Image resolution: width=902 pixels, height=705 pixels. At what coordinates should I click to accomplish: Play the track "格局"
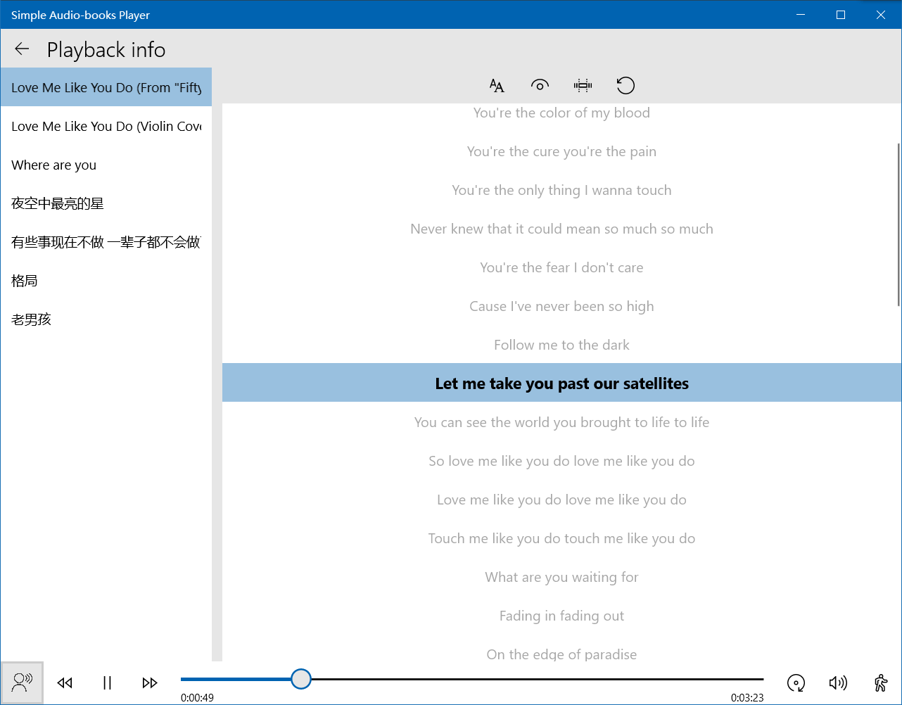106,281
